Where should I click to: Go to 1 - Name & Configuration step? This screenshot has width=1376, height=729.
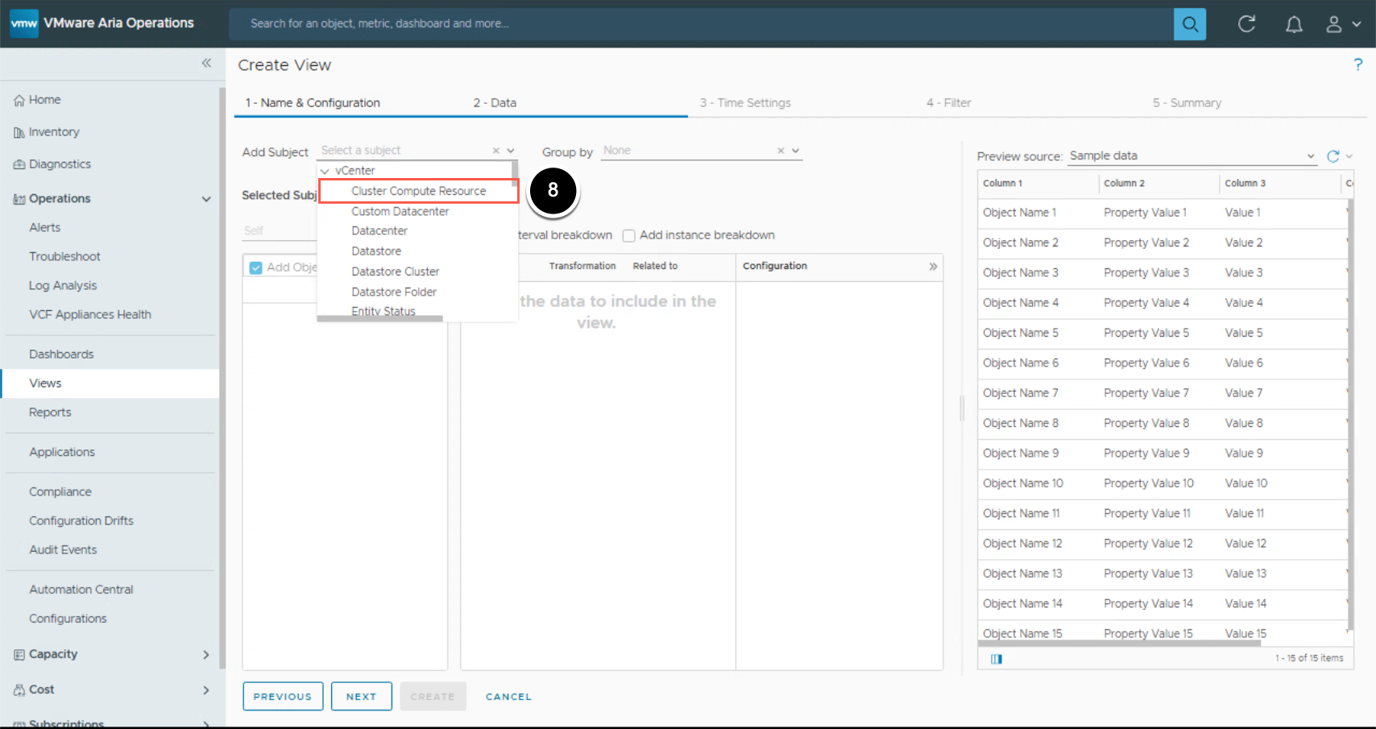pyautogui.click(x=313, y=103)
